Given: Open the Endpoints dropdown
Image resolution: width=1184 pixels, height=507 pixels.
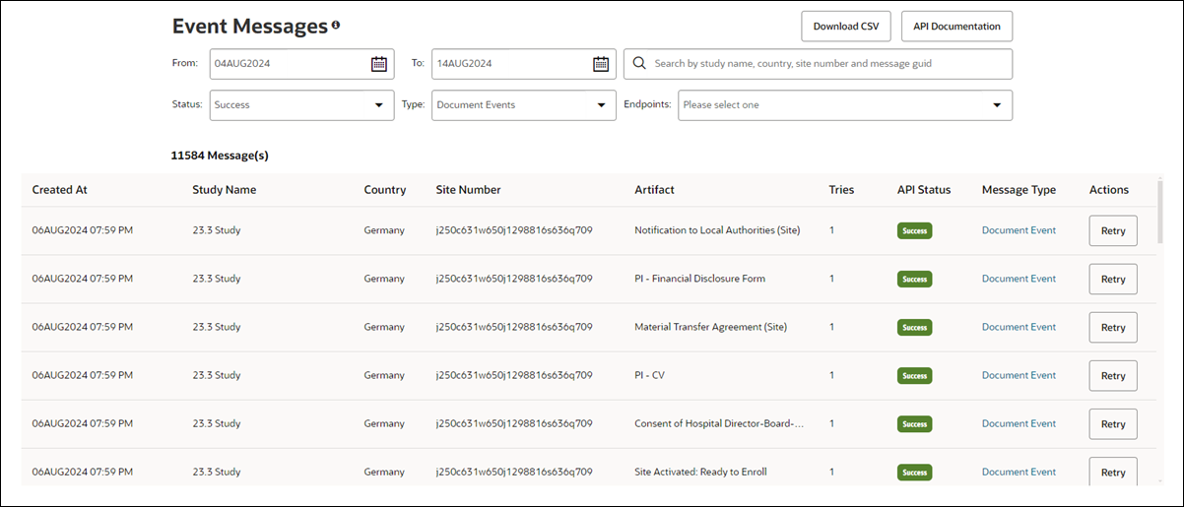Looking at the screenshot, I should point(845,105).
